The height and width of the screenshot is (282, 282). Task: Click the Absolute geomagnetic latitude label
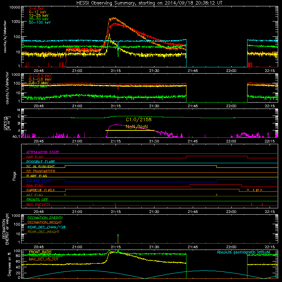[x=244, y=252]
